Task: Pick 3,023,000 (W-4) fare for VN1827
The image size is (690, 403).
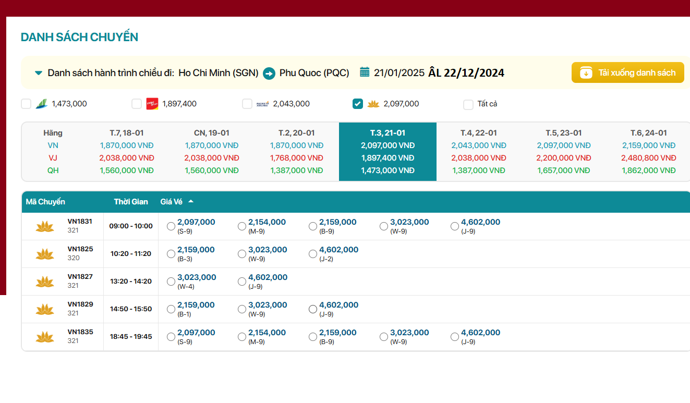Action: tap(171, 282)
